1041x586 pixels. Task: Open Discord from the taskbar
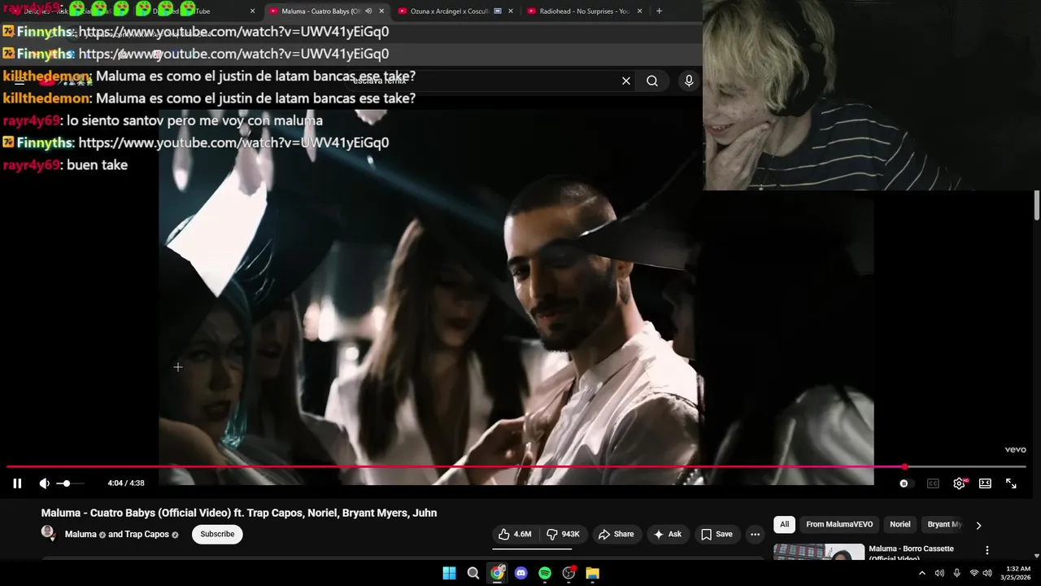521,573
